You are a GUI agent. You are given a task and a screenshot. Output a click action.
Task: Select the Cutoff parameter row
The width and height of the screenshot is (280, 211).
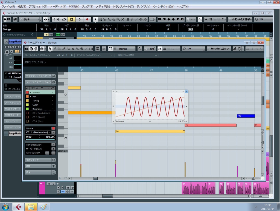(x=40, y=105)
